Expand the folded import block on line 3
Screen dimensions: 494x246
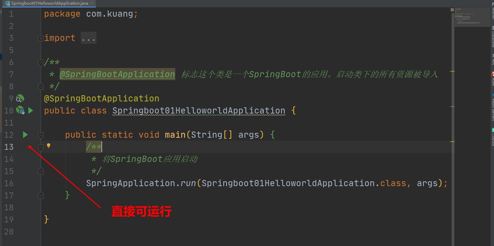pyautogui.click(x=41, y=38)
